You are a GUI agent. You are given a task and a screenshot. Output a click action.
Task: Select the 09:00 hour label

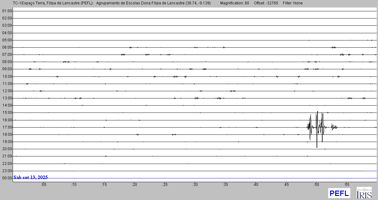pyautogui.click(x=7, y=69)
